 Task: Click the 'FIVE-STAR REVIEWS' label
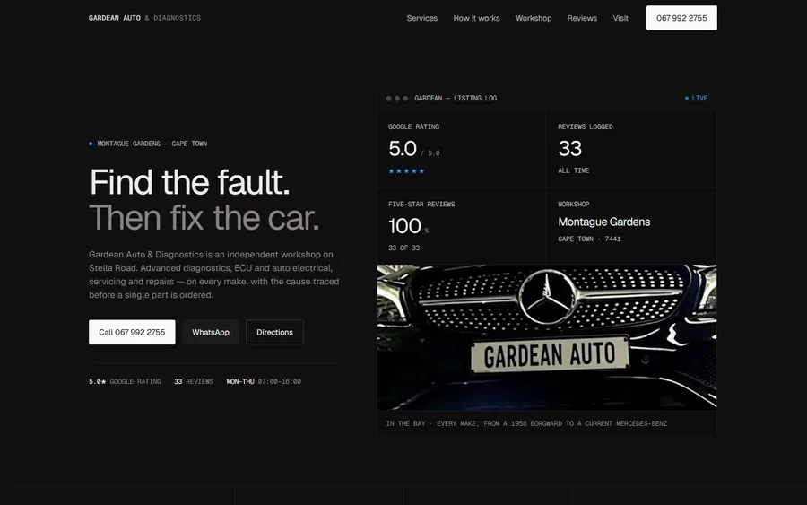421,205
